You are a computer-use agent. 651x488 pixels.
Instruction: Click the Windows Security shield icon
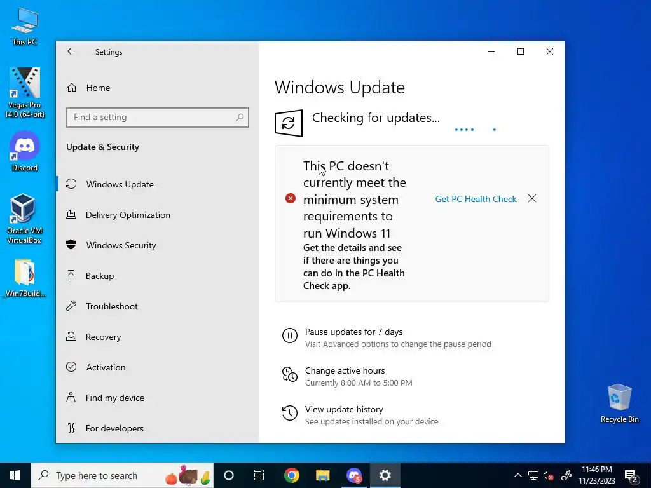(71, 245)
